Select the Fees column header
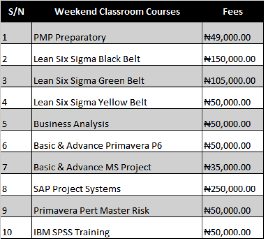The height and width of the screenshot is (239, 264). tap(233, 12)
